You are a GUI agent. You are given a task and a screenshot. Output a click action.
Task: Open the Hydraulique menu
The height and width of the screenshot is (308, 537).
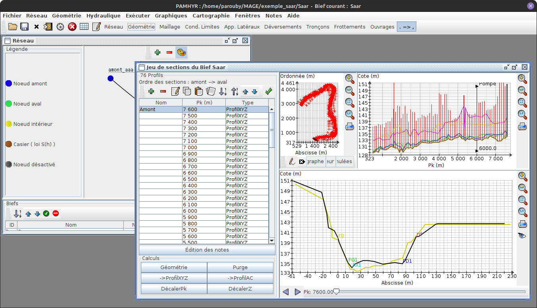[103, 15]
